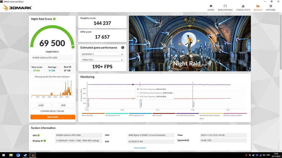
Task: Click the SystemInfo version v5.68.1202
Action: [x=223, y=140]
